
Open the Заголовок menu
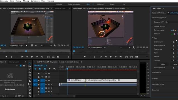[x=35, y=1]
